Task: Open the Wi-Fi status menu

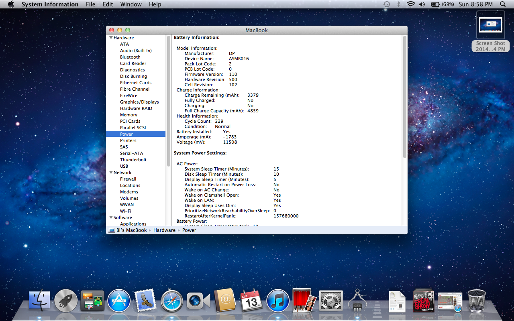Action: (410, 4)
